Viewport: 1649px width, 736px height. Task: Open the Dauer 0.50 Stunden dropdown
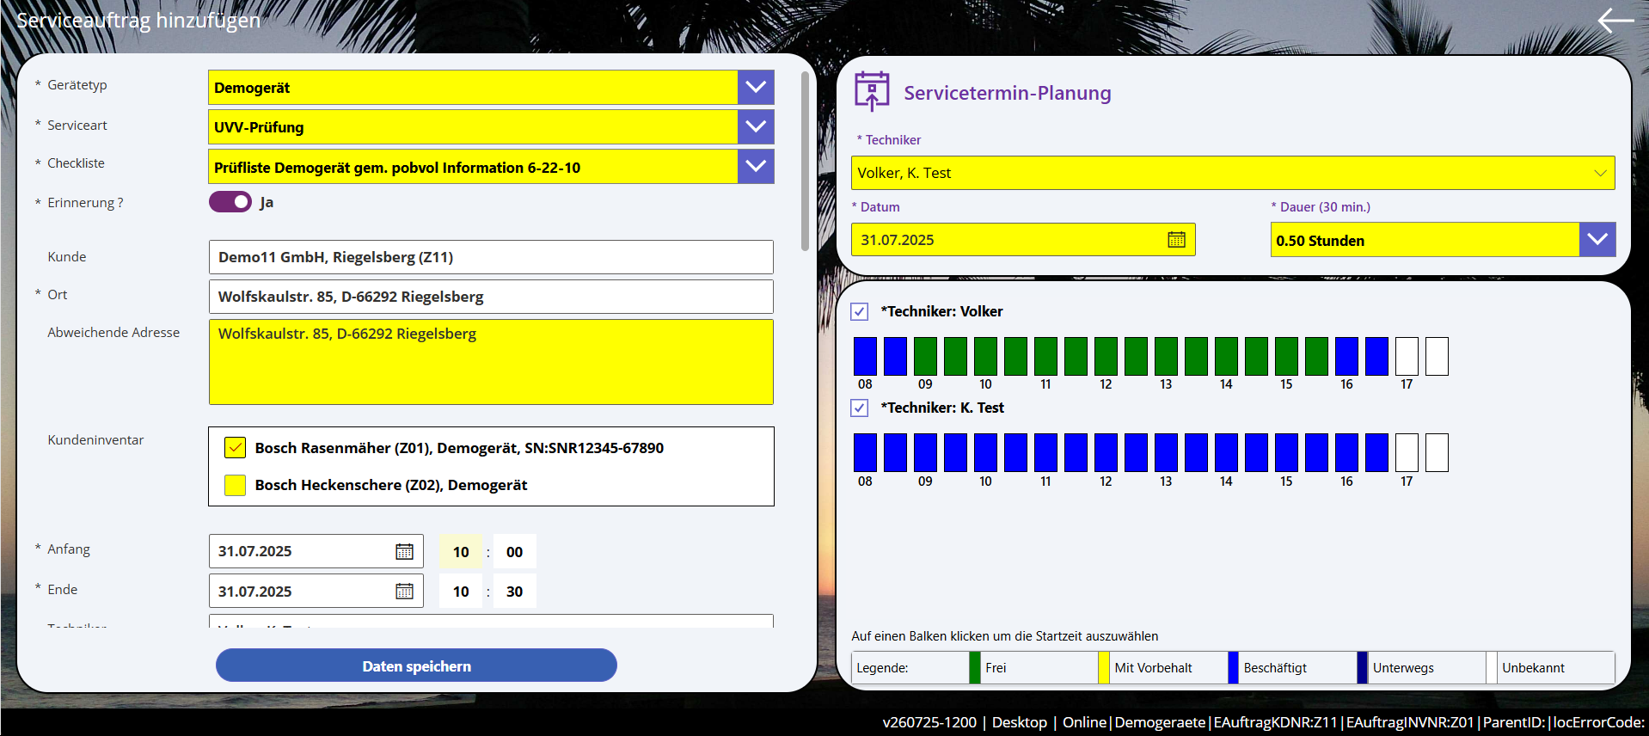click(1597, 240)
